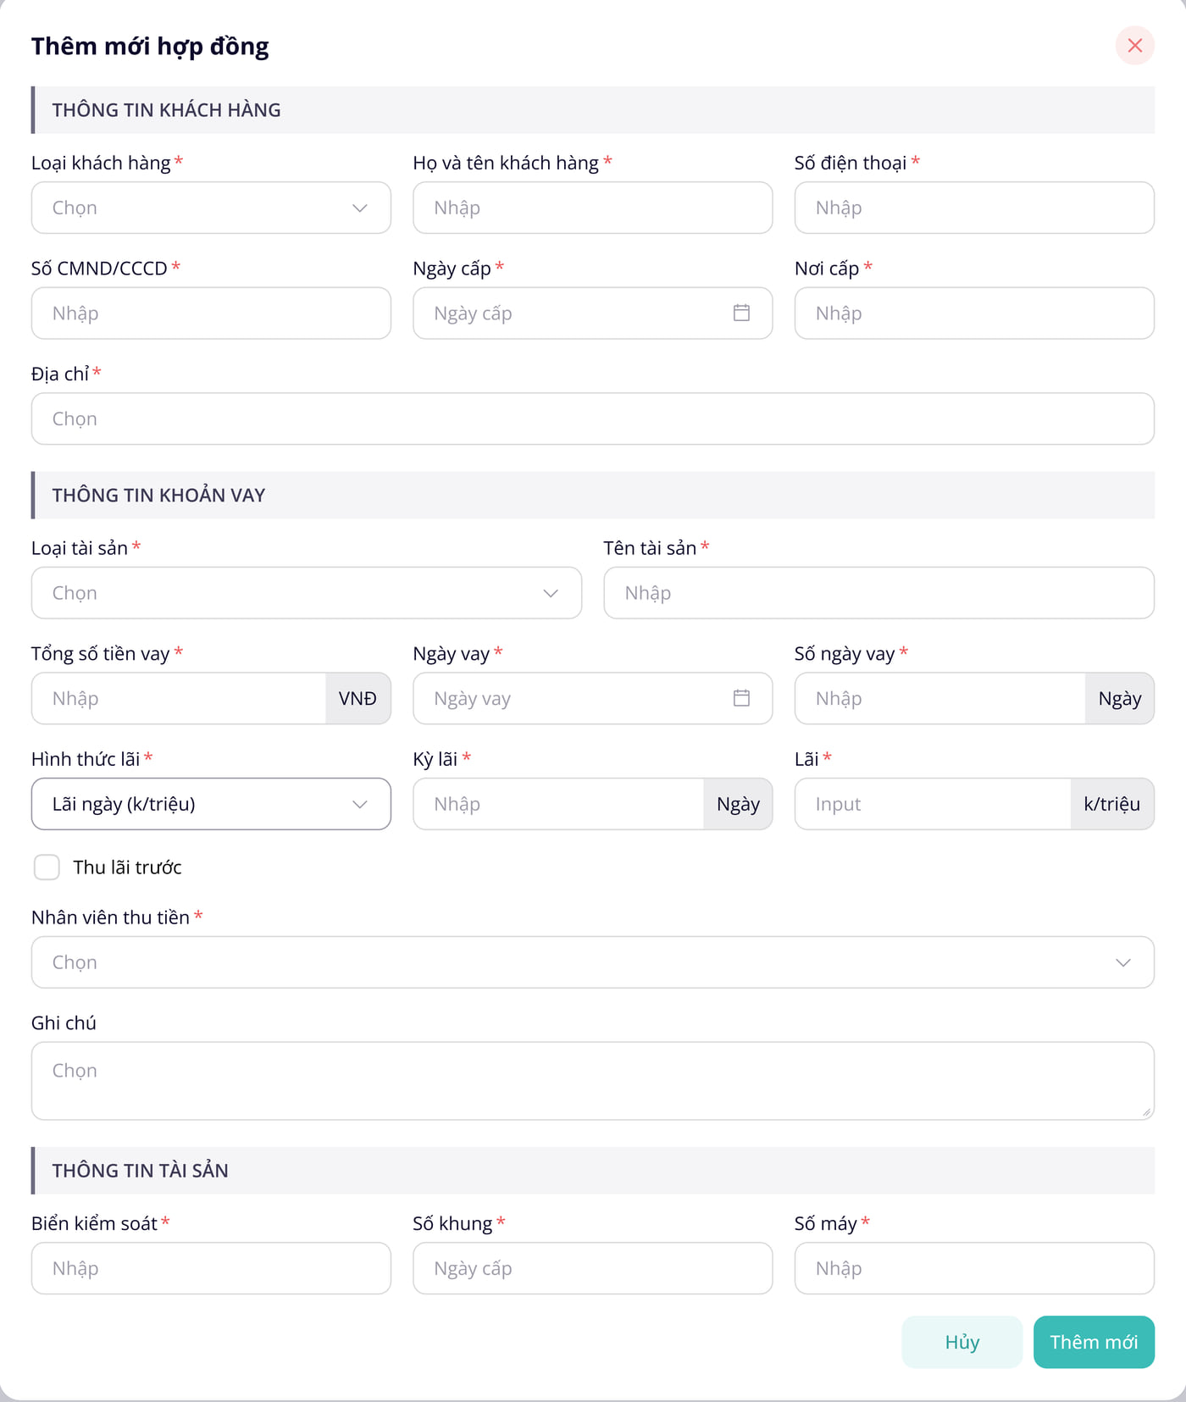Focus the Kỳ lãi input field
Screen dimensions: 1186x1402
click(558, 804)
